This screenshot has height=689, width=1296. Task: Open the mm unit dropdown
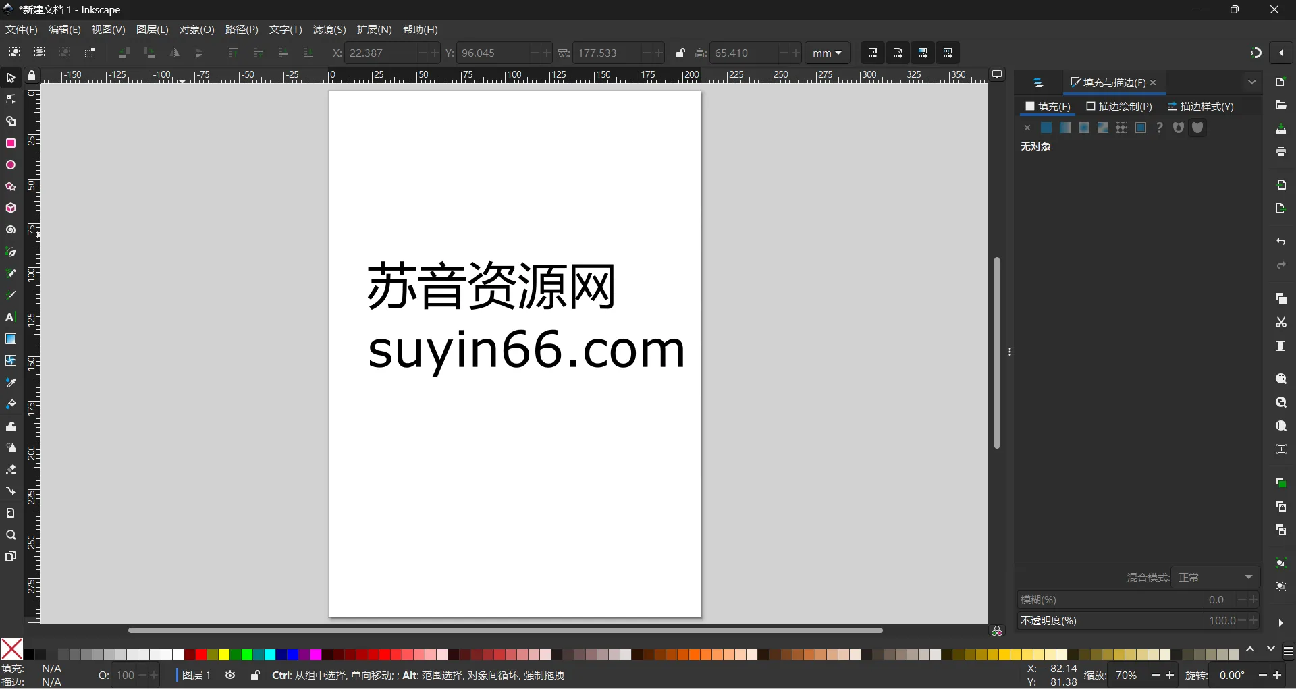coord(828,53)
